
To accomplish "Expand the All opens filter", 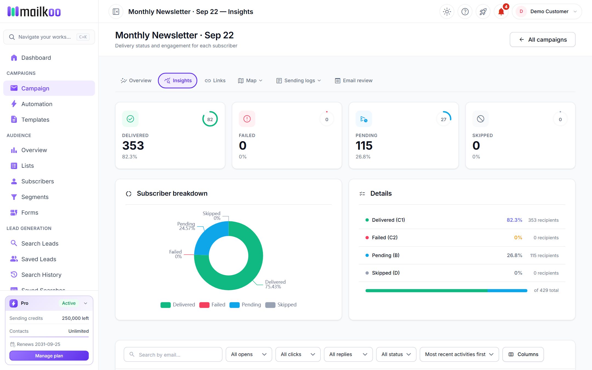I will pos(249,354).
